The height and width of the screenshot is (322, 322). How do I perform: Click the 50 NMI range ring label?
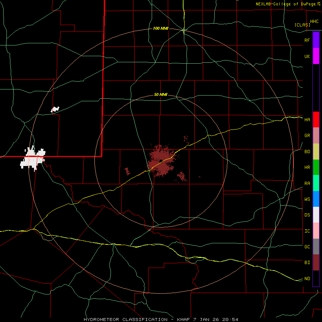click(x=161, y=95)
